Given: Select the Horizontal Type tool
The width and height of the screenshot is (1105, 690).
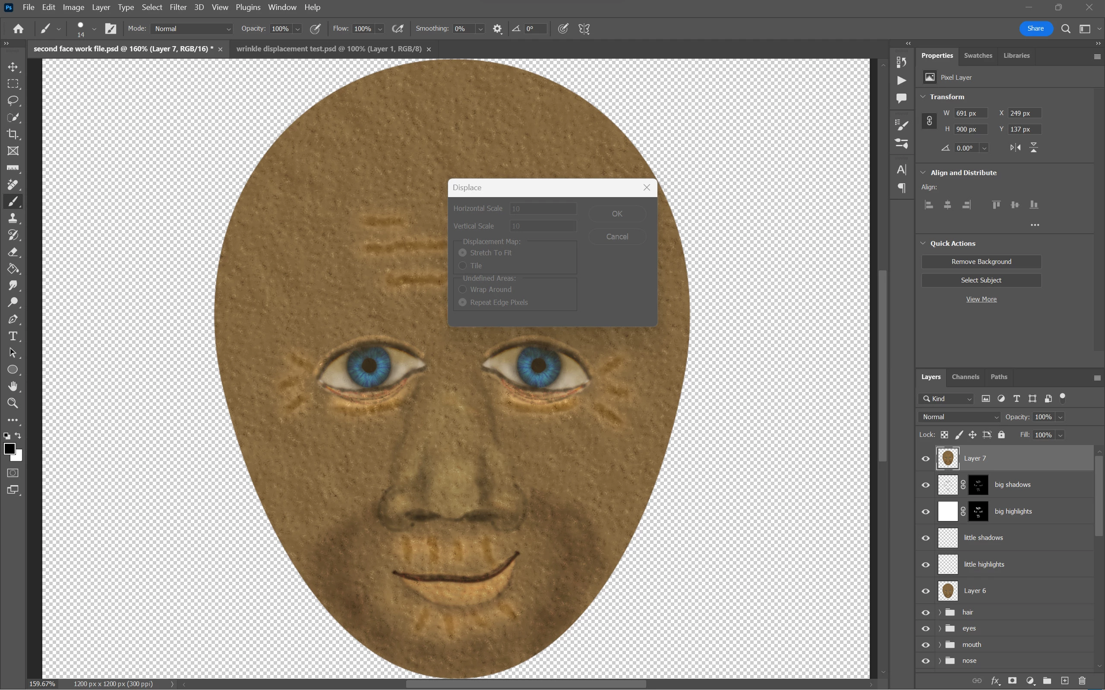Looking at the screenshot, I should point(13,336).
